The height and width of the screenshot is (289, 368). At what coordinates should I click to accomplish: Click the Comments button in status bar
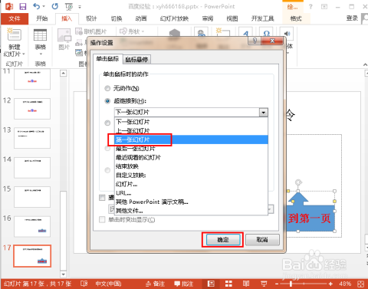(x=183, y=284)
